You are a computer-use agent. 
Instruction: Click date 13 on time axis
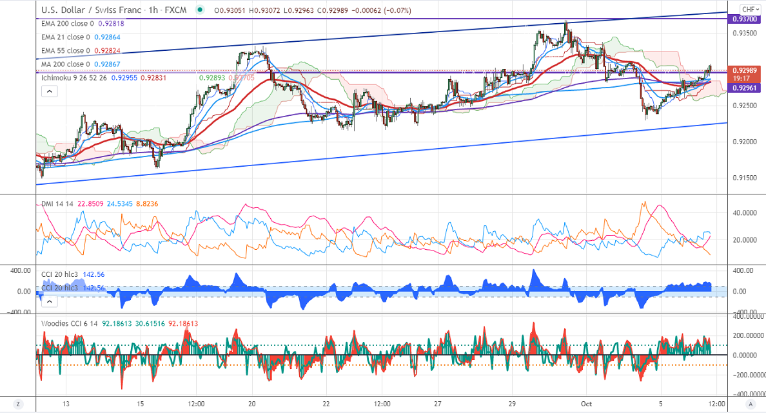[66, 404]
